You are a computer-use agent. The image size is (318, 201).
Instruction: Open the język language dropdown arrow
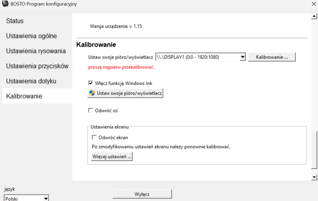pyautogui.click(x=46, y=198)
